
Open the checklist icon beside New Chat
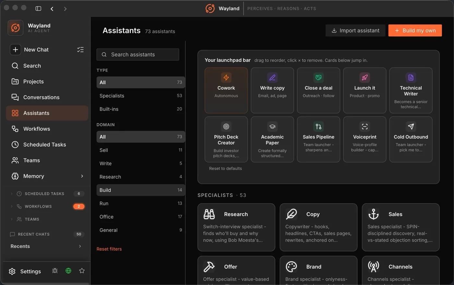point(80,50)
